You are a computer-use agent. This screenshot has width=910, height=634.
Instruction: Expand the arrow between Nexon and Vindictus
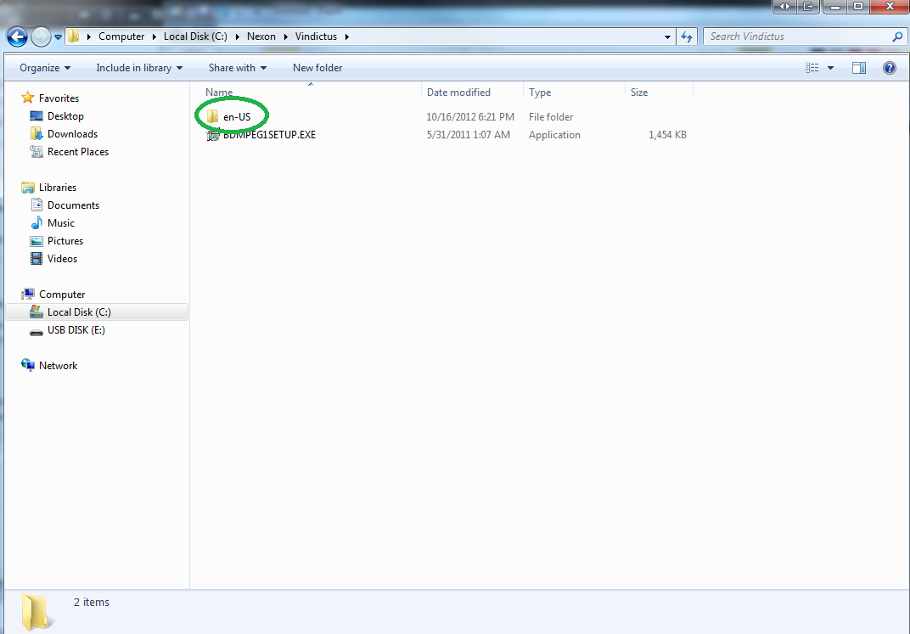[x=285, y=36]
